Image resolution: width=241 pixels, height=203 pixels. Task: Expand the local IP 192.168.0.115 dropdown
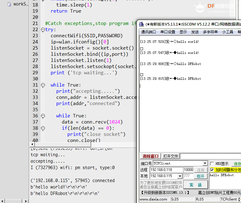[x=180, y=176]
